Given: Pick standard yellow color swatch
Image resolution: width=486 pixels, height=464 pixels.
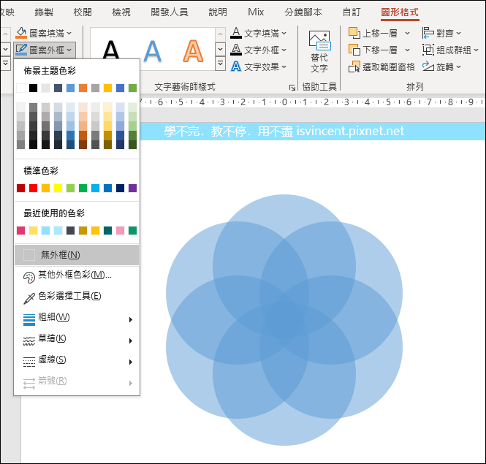Looking at the screenshot, I should point(58,188).
